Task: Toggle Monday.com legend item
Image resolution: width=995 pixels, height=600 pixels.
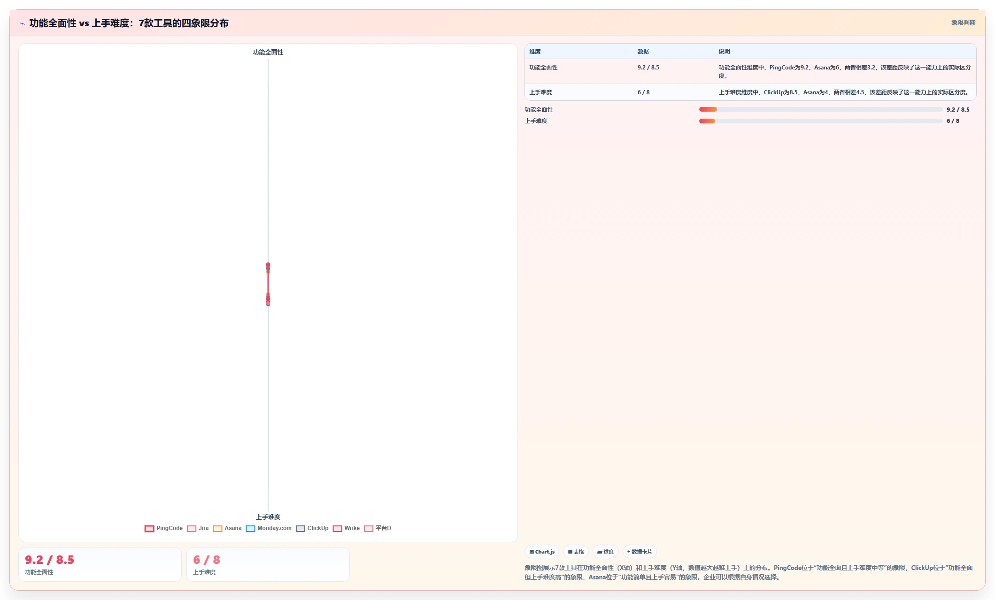Action: click(269, 529)
